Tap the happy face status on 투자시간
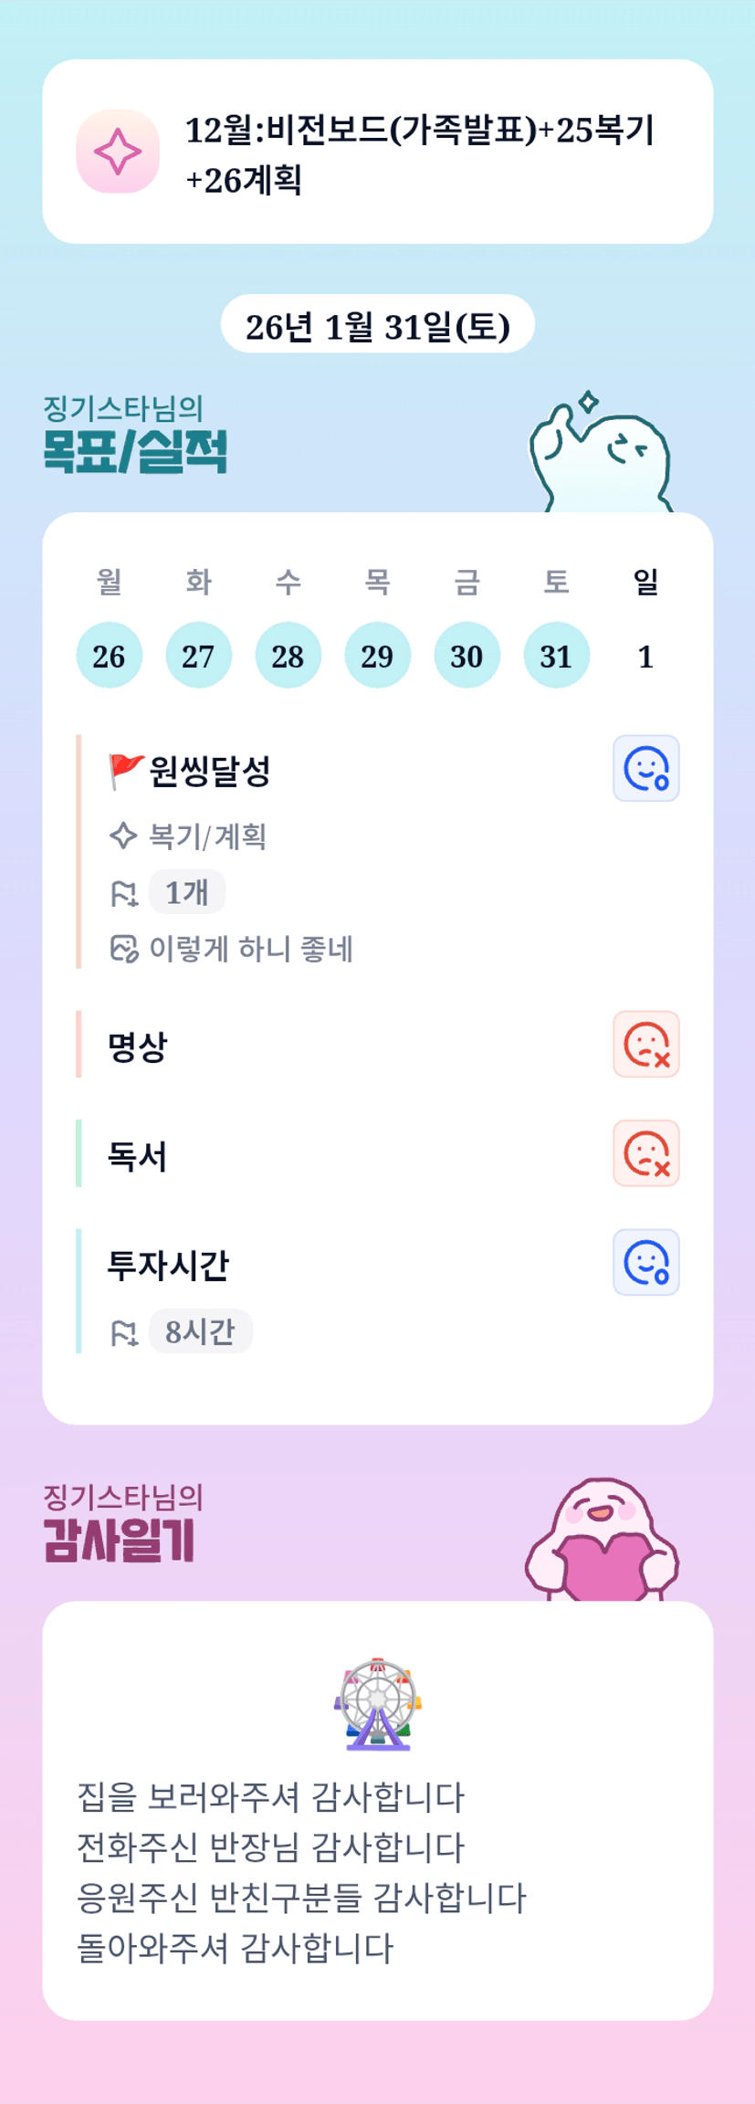 pos(645,1263)
